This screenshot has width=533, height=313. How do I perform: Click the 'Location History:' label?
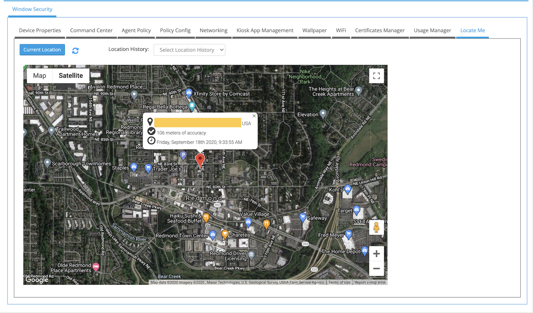(x=128, y=49)
